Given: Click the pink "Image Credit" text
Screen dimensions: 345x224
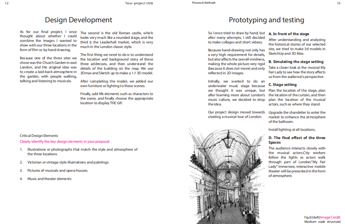Looking at the screenshot, I should (x=330, y=217).
